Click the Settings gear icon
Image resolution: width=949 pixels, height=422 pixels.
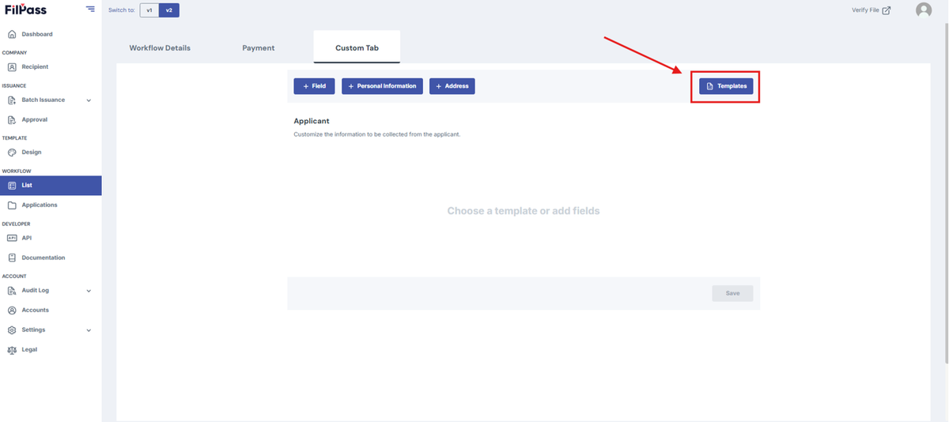[12, 330]
